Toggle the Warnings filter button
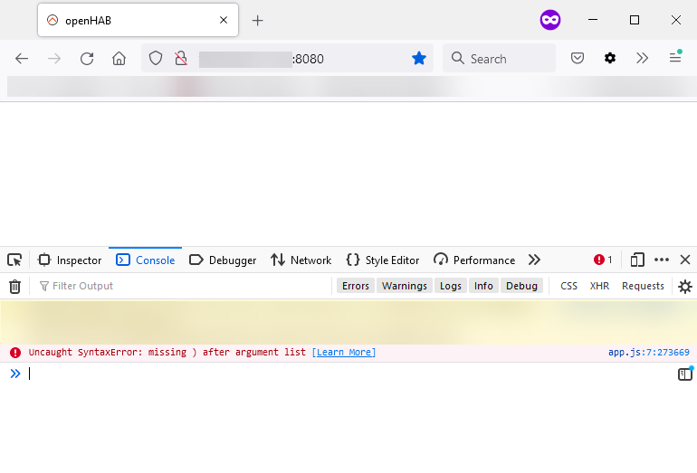Viewport: 697px width, 473px height. (404, 286)
